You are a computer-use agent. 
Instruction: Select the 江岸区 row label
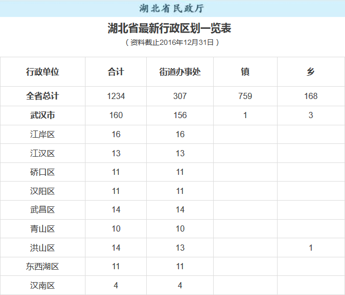tap(42, 135)
